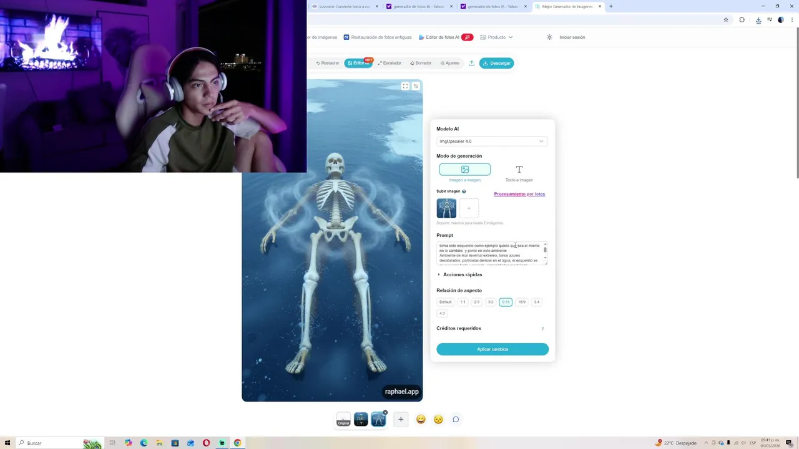Open the Procesamiento por lotes link
The image size is (799, 449).
point(519,194)
